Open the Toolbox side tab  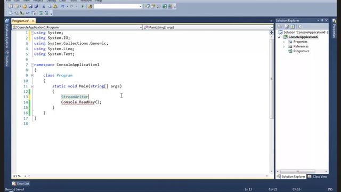coord(7,58)
